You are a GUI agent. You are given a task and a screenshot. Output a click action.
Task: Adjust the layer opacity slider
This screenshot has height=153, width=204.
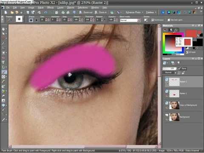170,68
